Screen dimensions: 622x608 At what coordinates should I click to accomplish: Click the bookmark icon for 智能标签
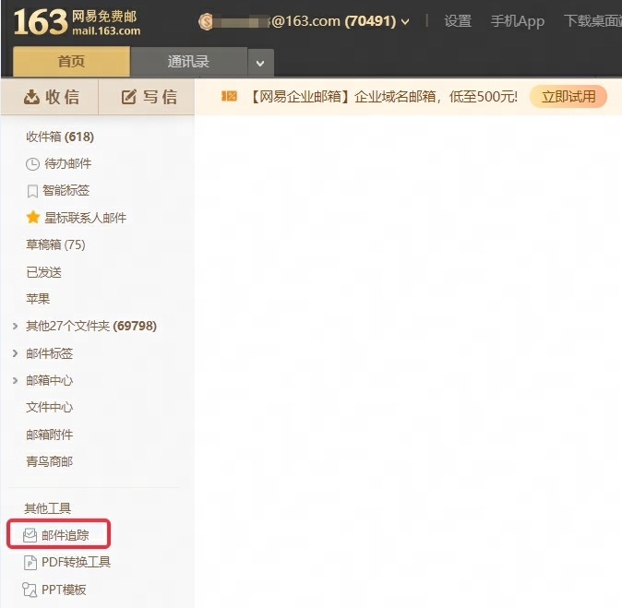(x=32, y=191)
